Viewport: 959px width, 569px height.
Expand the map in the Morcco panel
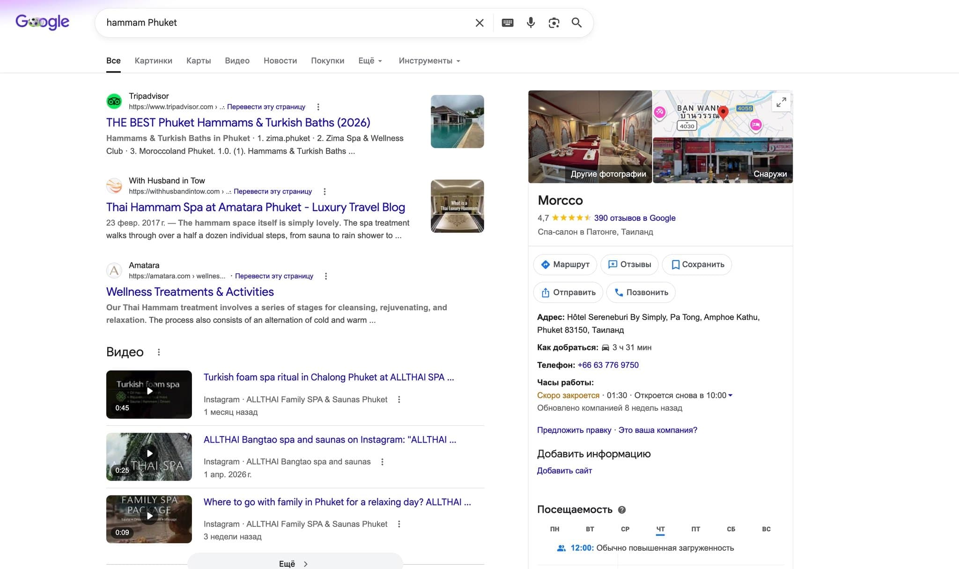pyautogui.click(x=781, y=102)
